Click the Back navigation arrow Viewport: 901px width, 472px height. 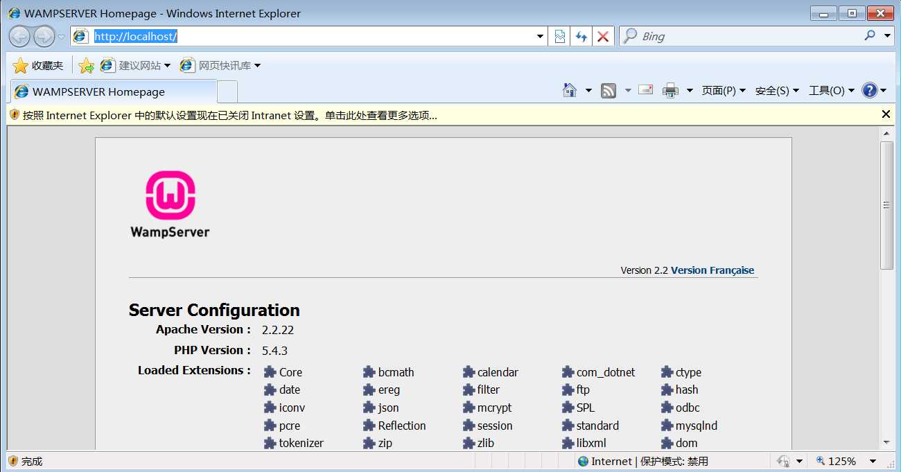[19, 36]
